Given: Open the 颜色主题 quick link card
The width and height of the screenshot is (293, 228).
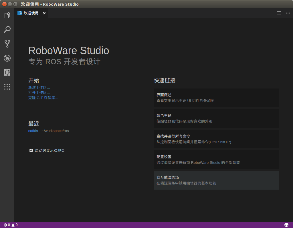Looking at the screenshot, I should [x=216, y=118].
